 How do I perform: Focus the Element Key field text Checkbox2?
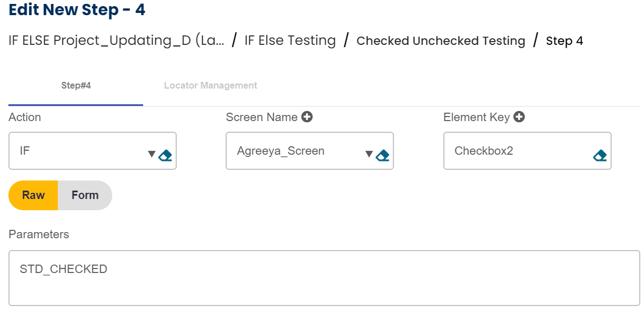coord(484,151)
